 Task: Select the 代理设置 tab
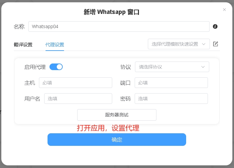point(55,45)
